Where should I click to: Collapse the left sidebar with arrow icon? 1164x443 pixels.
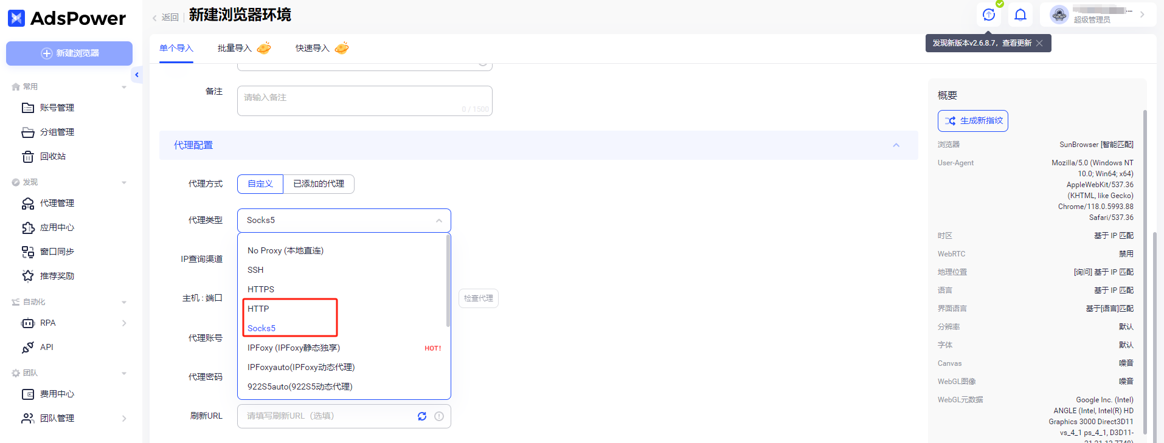(x=137, y=75)
